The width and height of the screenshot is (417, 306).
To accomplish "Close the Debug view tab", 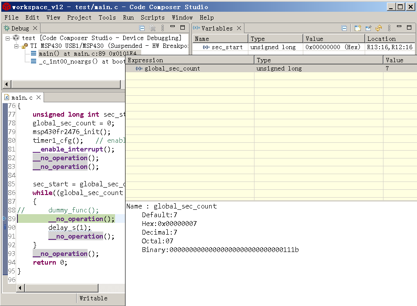I will tap(35, 28).
